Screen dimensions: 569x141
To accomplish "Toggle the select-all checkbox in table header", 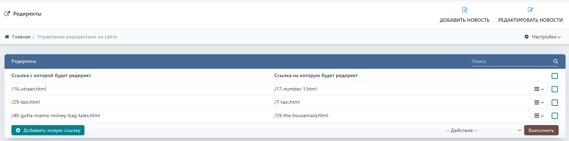I will (x=555, y=76).
